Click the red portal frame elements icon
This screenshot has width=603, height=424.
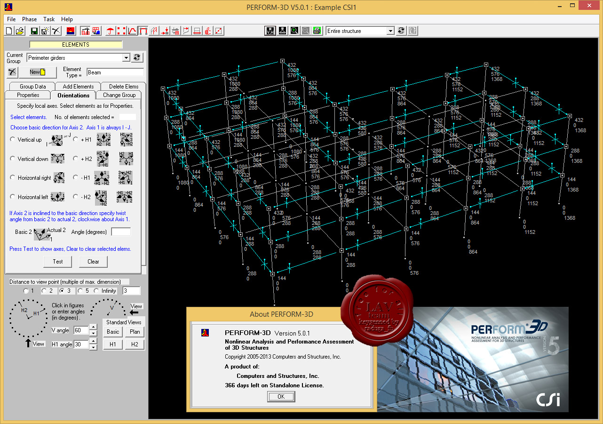pyautogui.click(x=143, y=31)
